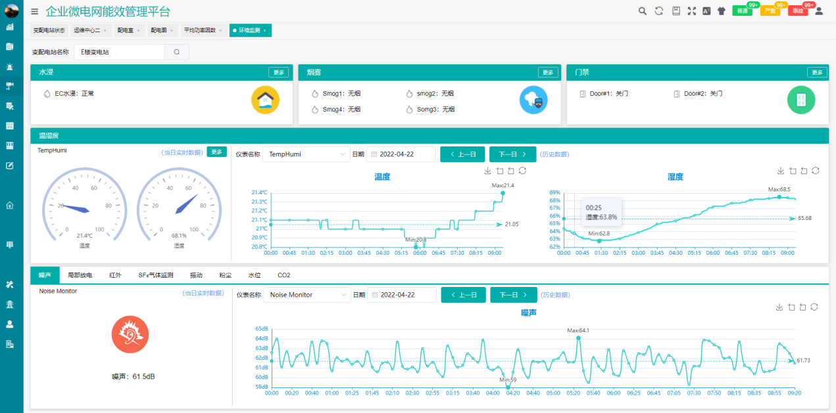The height and width of the screenshot is (413, 836).
Task: Click the refresh icon in top header
Action: [x=658, y=11]
